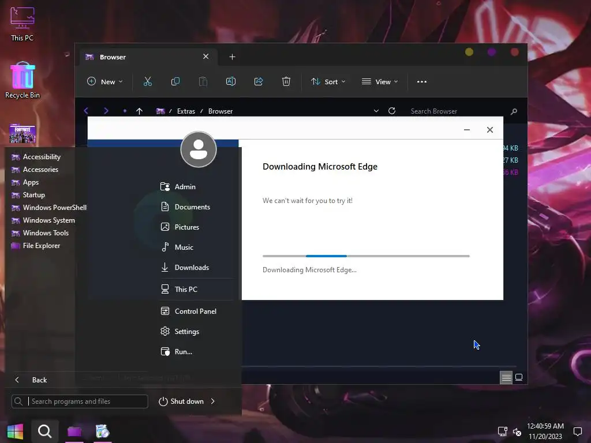This screenshot has width=591, height=443.
Task: Open the Windows PowerShell folder
Action: point(49,208)
